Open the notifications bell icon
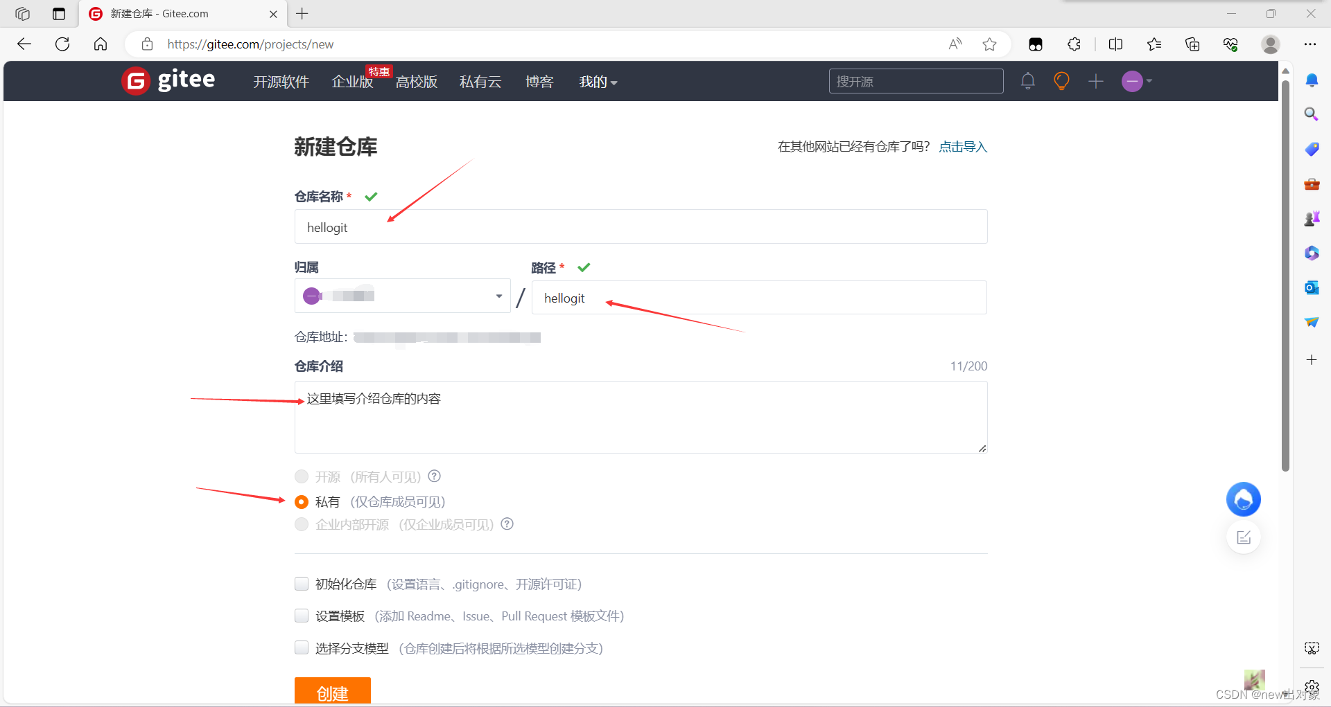 coord(1027,81)
